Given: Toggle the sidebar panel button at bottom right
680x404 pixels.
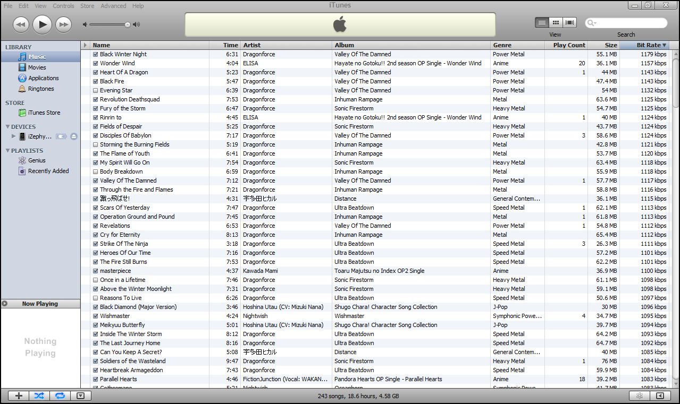Looking at the screenshot, I should 660,396.
